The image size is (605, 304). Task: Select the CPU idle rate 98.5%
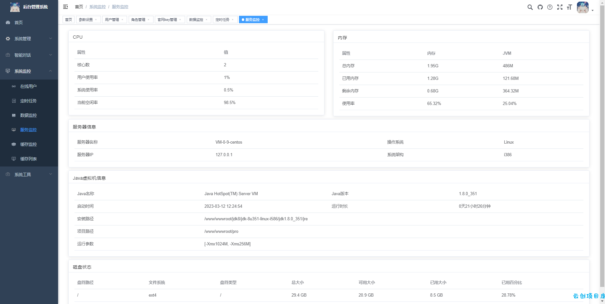[x=230, y=102]
